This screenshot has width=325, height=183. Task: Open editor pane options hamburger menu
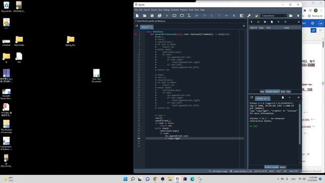click(244, 26)
